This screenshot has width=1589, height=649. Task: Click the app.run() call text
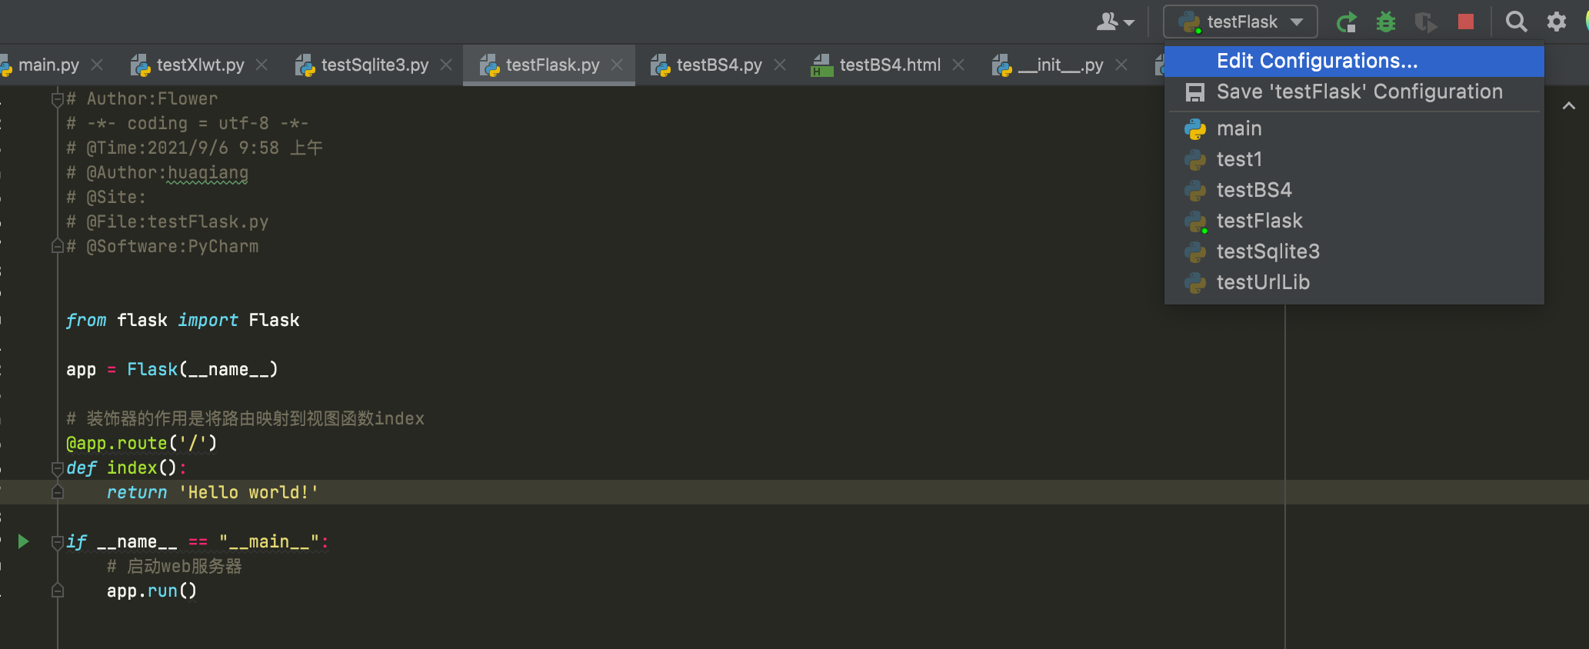click(x=152, y=591)
